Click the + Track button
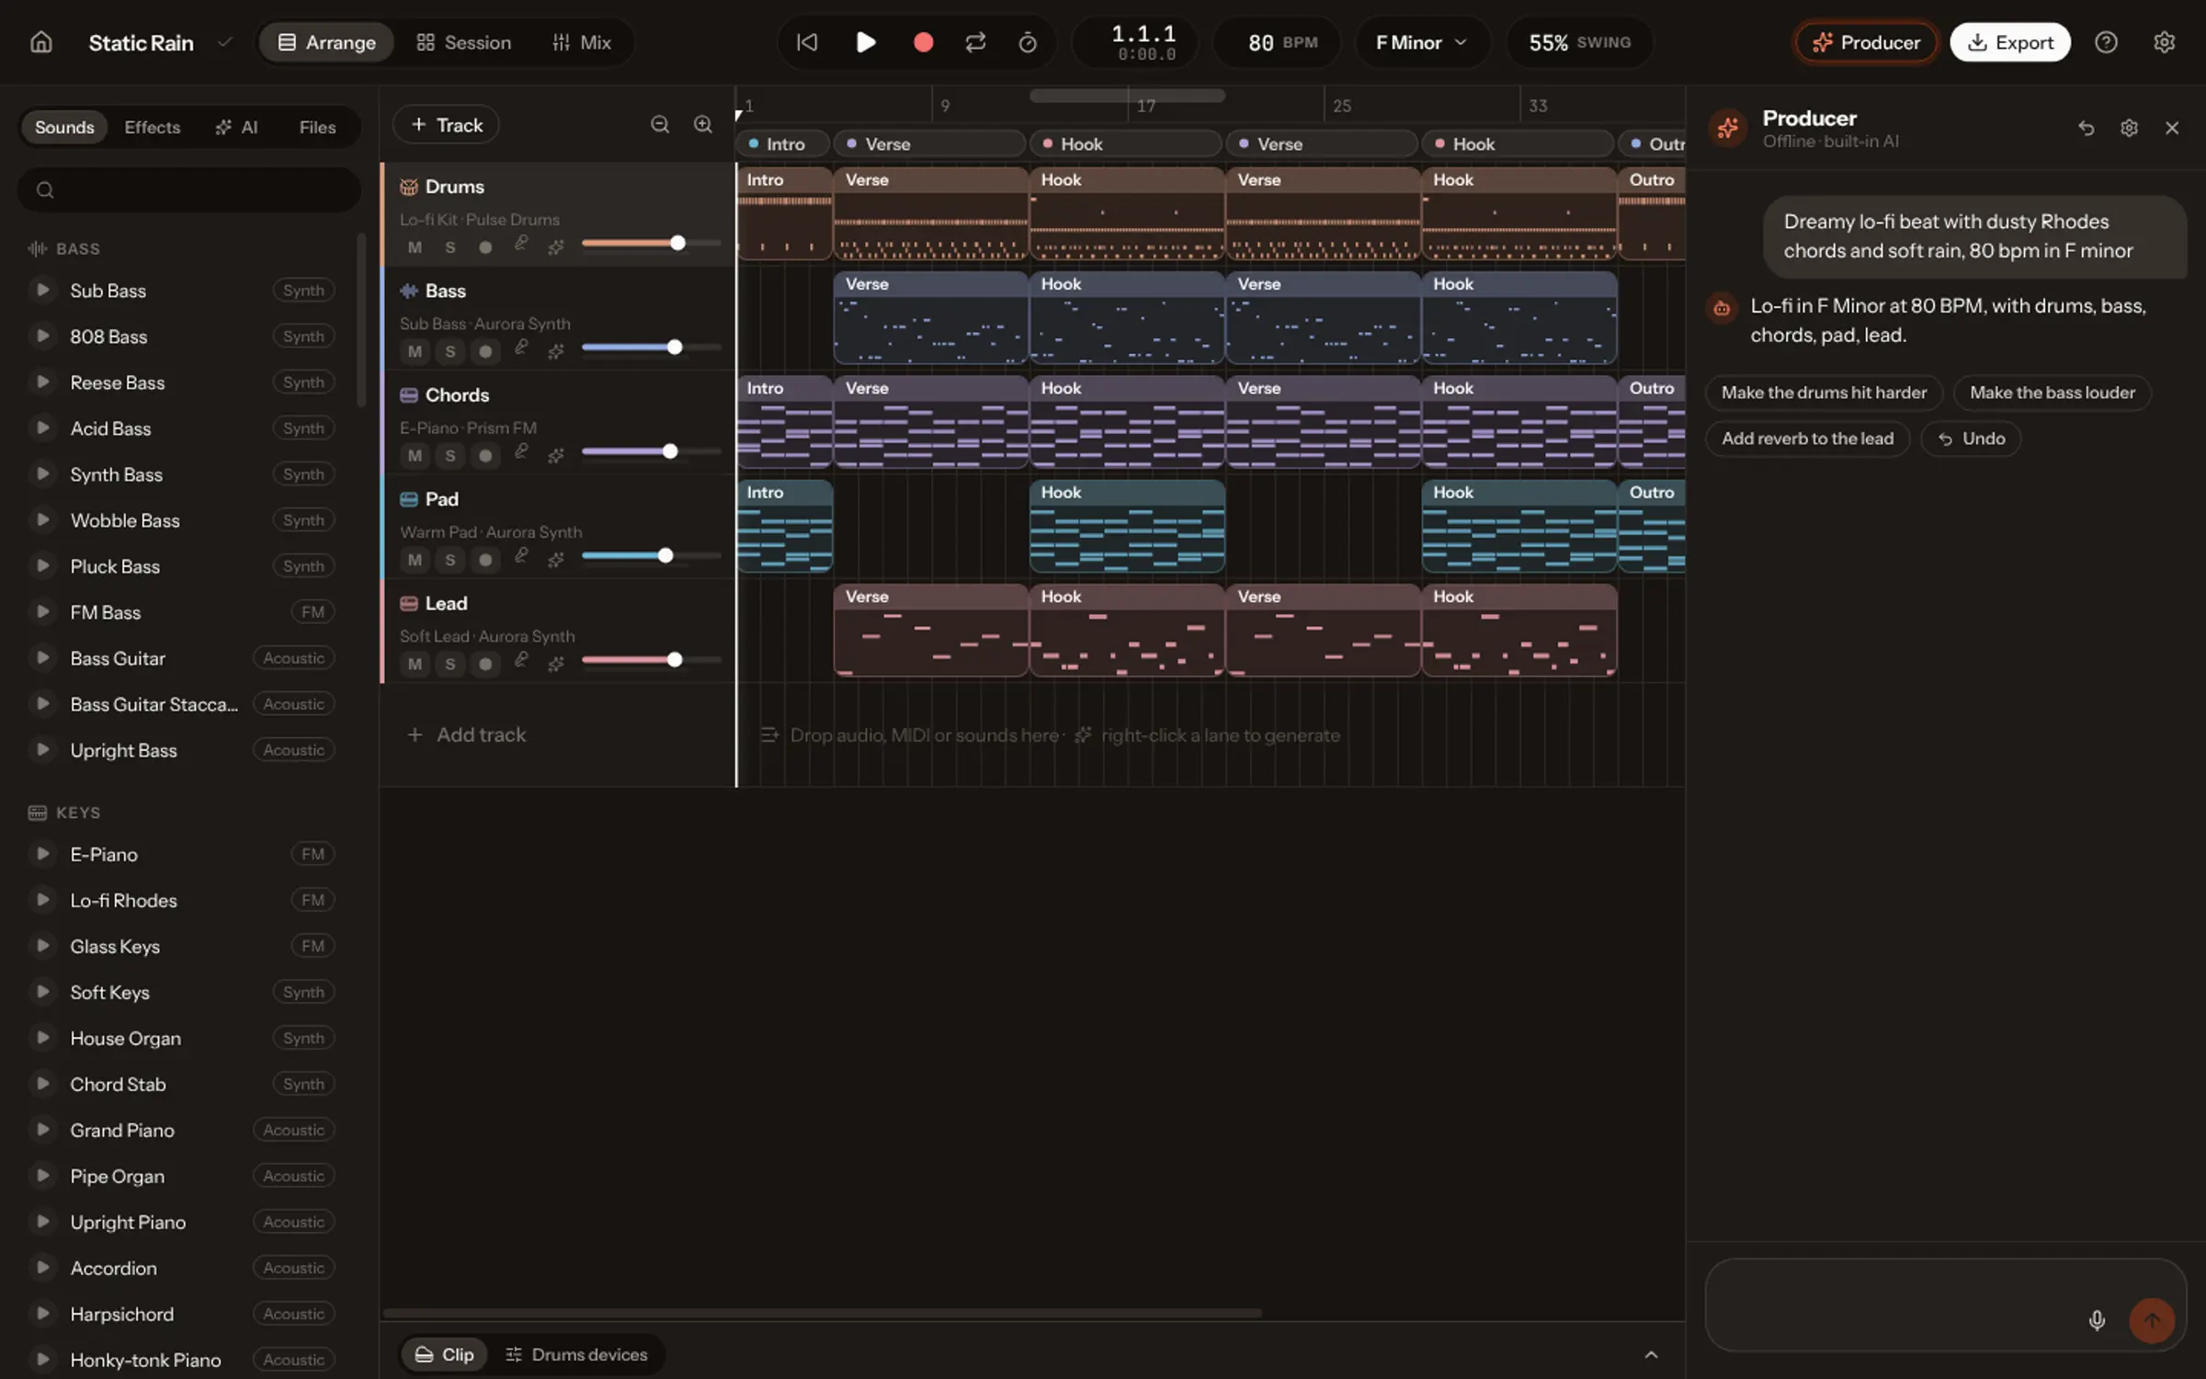2206x1379 pixels. coord(446,124)
